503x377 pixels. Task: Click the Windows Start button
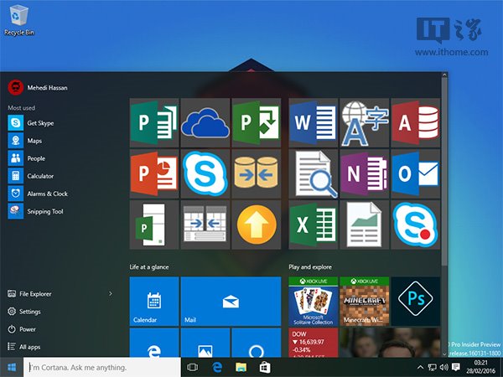click(12, 367)
